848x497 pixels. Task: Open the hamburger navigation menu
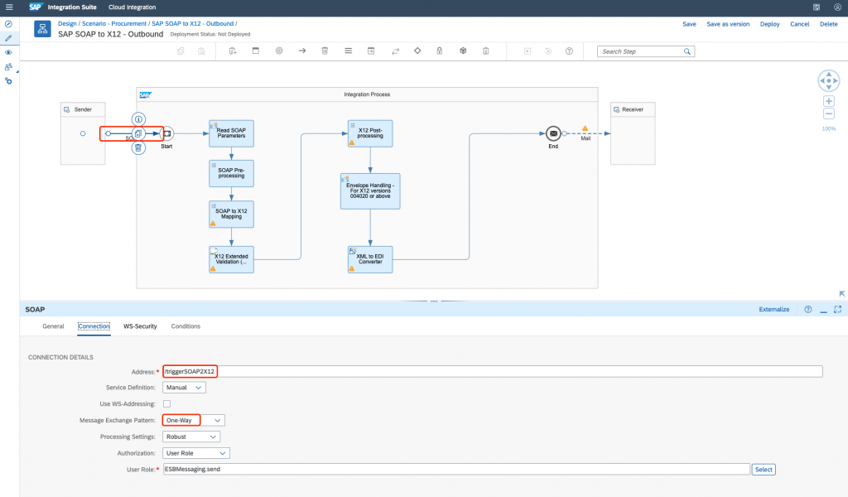click(9, 7)
